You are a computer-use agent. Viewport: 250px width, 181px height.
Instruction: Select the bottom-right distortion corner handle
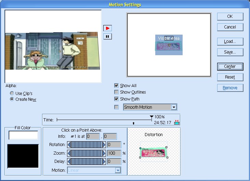point(168,157)
